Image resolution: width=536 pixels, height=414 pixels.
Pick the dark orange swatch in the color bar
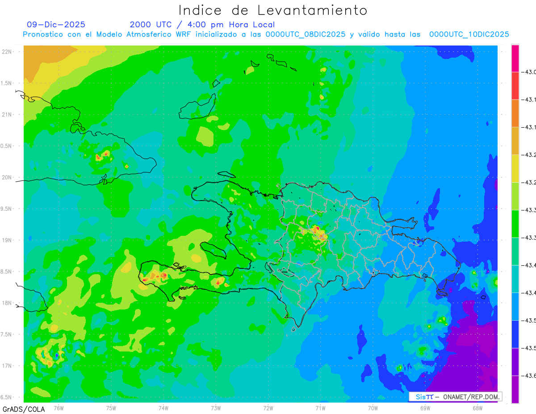coord(515,113)
